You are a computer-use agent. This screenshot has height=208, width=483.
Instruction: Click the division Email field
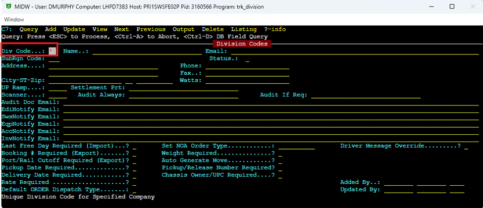point(355,51)
